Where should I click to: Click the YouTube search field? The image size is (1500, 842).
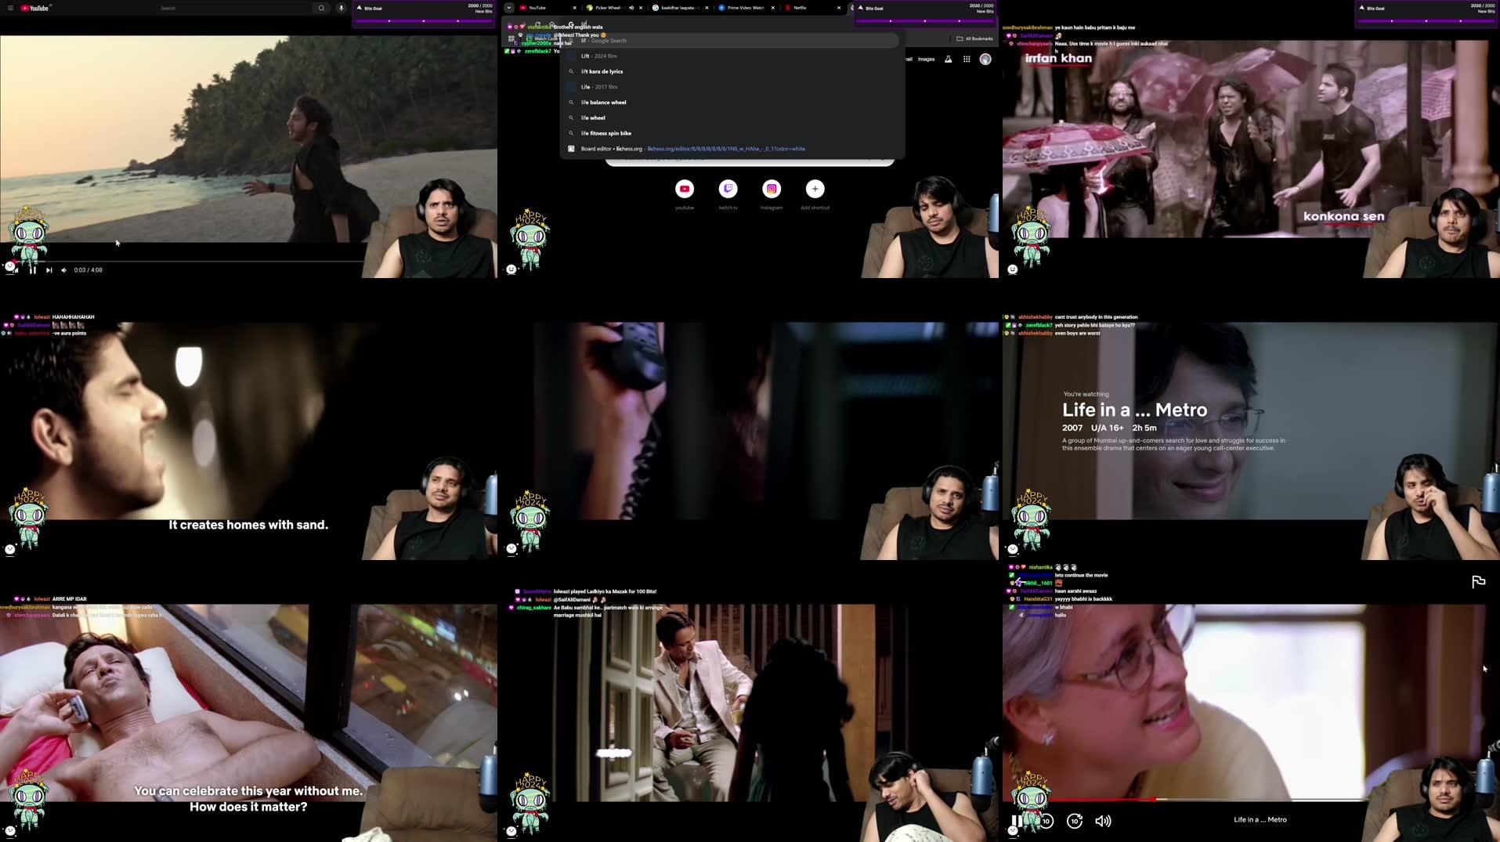[233, 8]
